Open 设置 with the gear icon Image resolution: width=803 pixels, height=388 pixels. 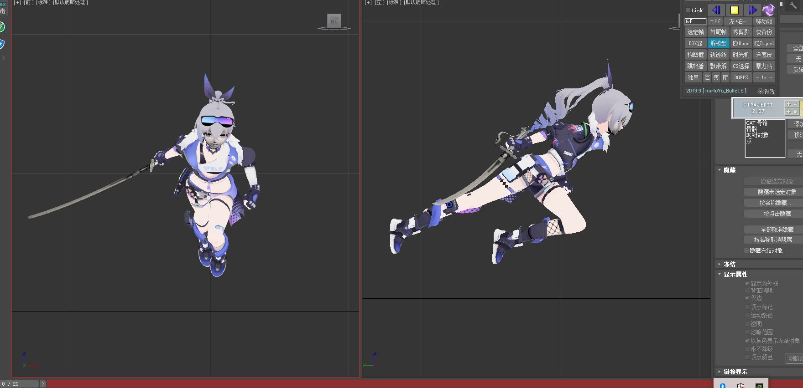(761, 91)
